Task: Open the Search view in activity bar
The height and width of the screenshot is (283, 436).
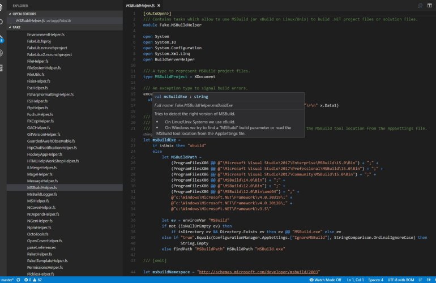Action: [2, 22]
